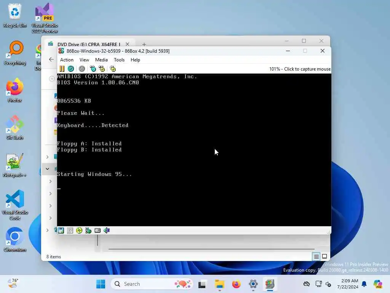Open Task View on the taskbar
Viewport: 390px width, 293px height.
coord(202,284)
